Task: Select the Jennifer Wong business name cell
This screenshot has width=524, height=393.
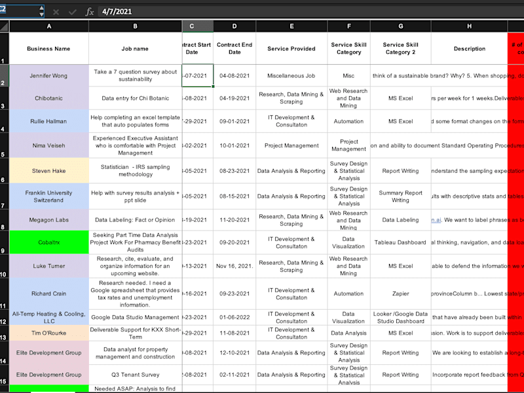Action: pos(49,76)
